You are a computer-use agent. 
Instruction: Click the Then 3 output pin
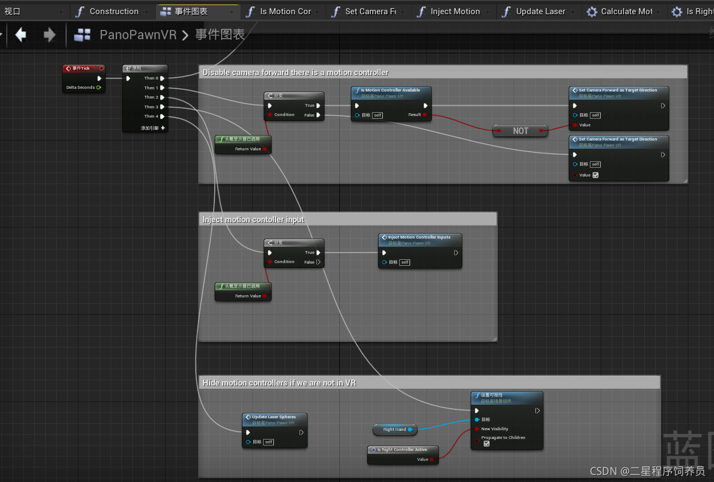point(162,107)
